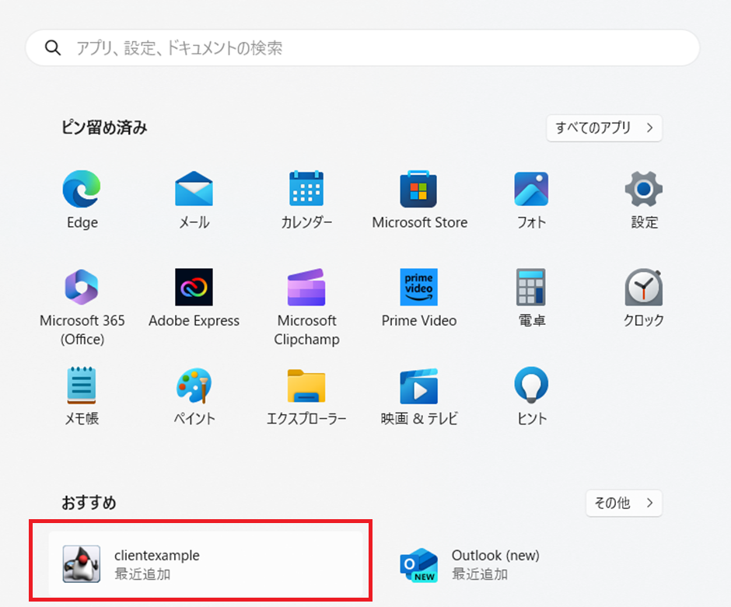Click the おすすめ section heading
Image resolution: width=731 pixels, height=607 pixels.
point(89,503)
